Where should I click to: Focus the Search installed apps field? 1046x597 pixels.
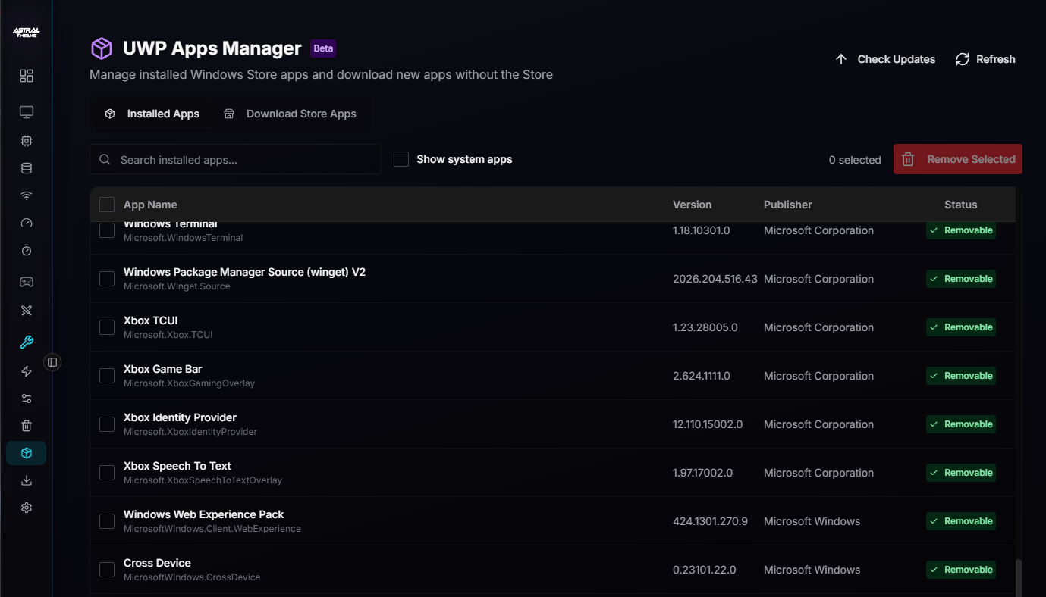pos(235,160)
